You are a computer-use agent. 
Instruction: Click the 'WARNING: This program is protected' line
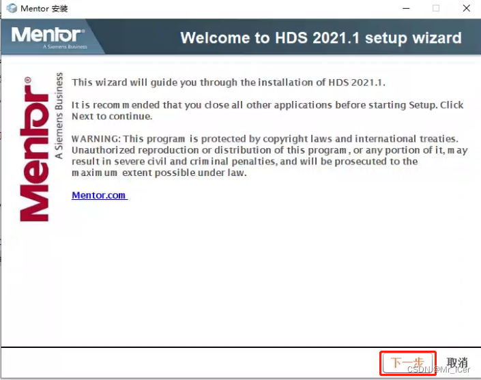(x=265, y=138)
